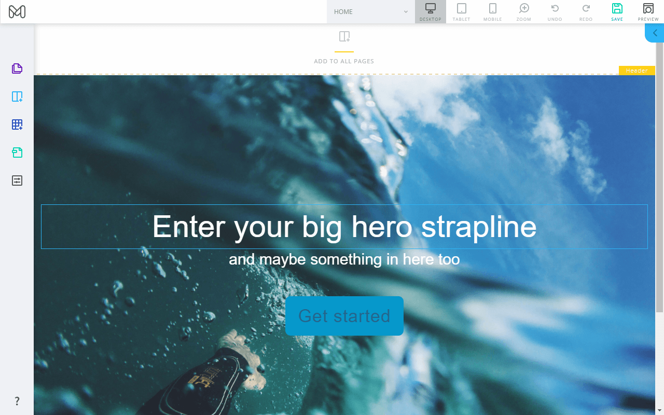This screenshot has width=664, height=415.
Task: Open the add-section layout icon in sidebar
Action: pyautogui.click(x=17, y=96)
